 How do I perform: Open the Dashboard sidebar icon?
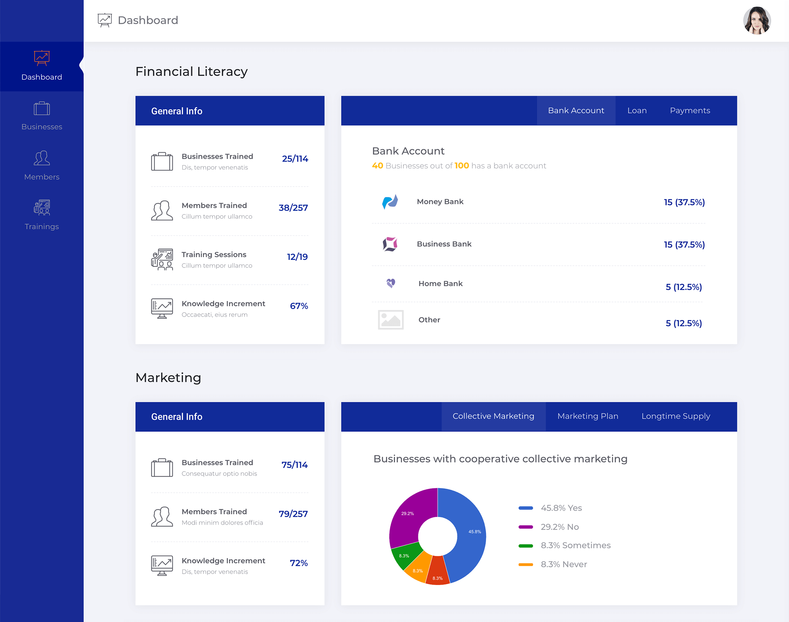pos(42,58)
